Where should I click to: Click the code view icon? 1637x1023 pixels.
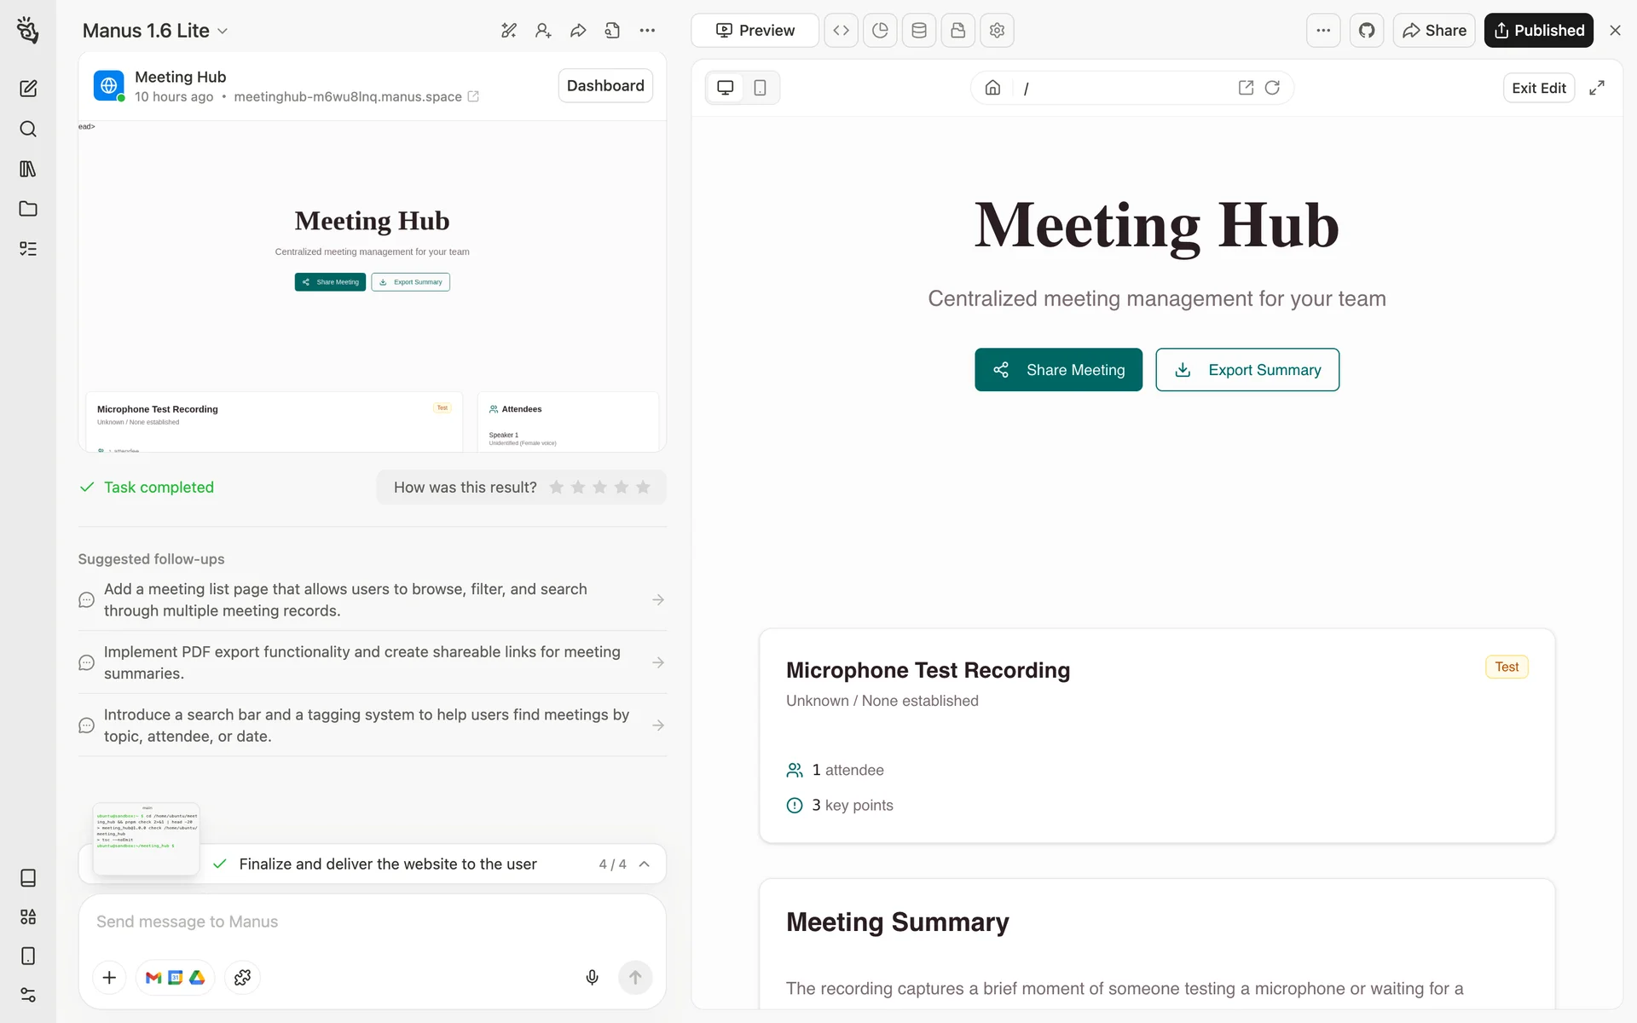[841, 31]
